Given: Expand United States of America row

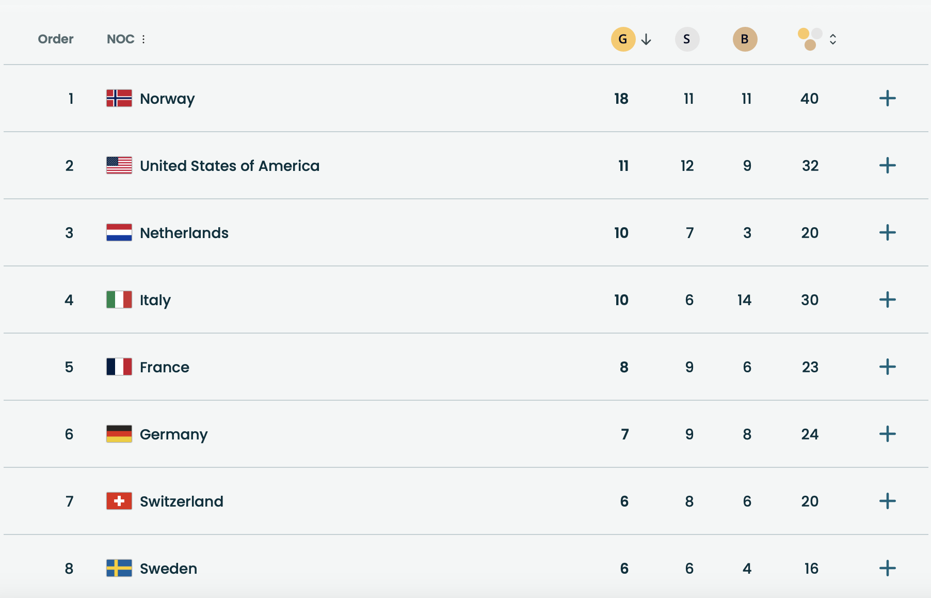Looking at the screenshot, I should coord(887,165).
